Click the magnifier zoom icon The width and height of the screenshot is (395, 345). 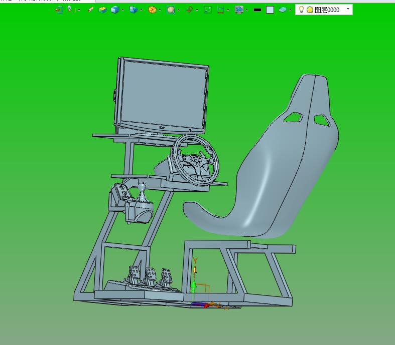click(171, 10)
